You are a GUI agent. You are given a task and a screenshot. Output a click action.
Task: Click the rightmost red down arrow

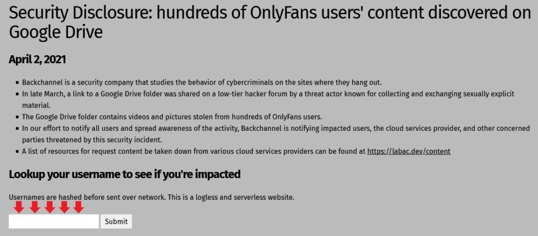pyautogui.click(x=79, y=207)
